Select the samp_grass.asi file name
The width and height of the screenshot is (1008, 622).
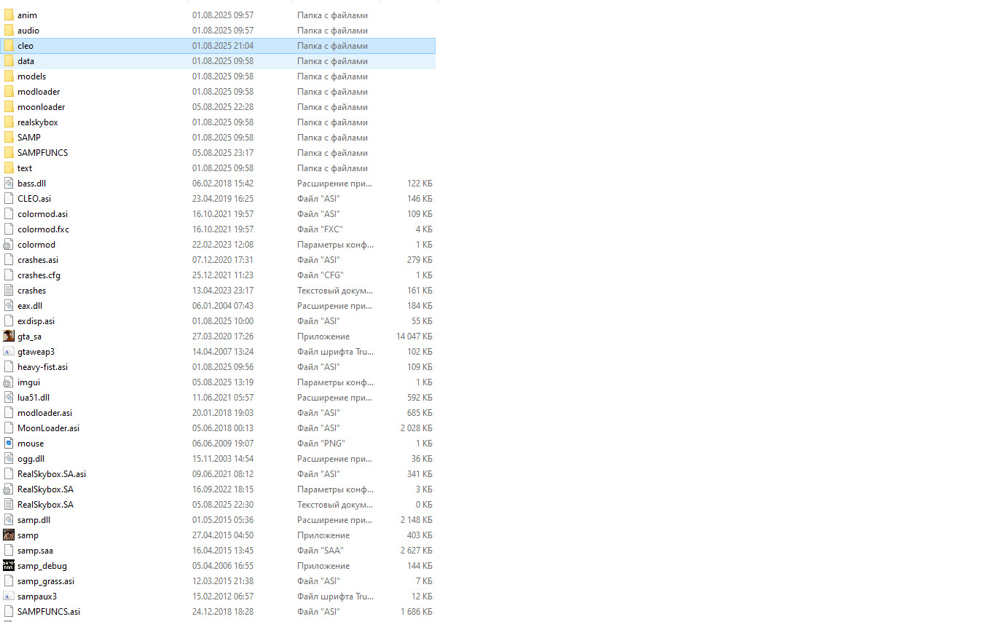pos(46,581)
